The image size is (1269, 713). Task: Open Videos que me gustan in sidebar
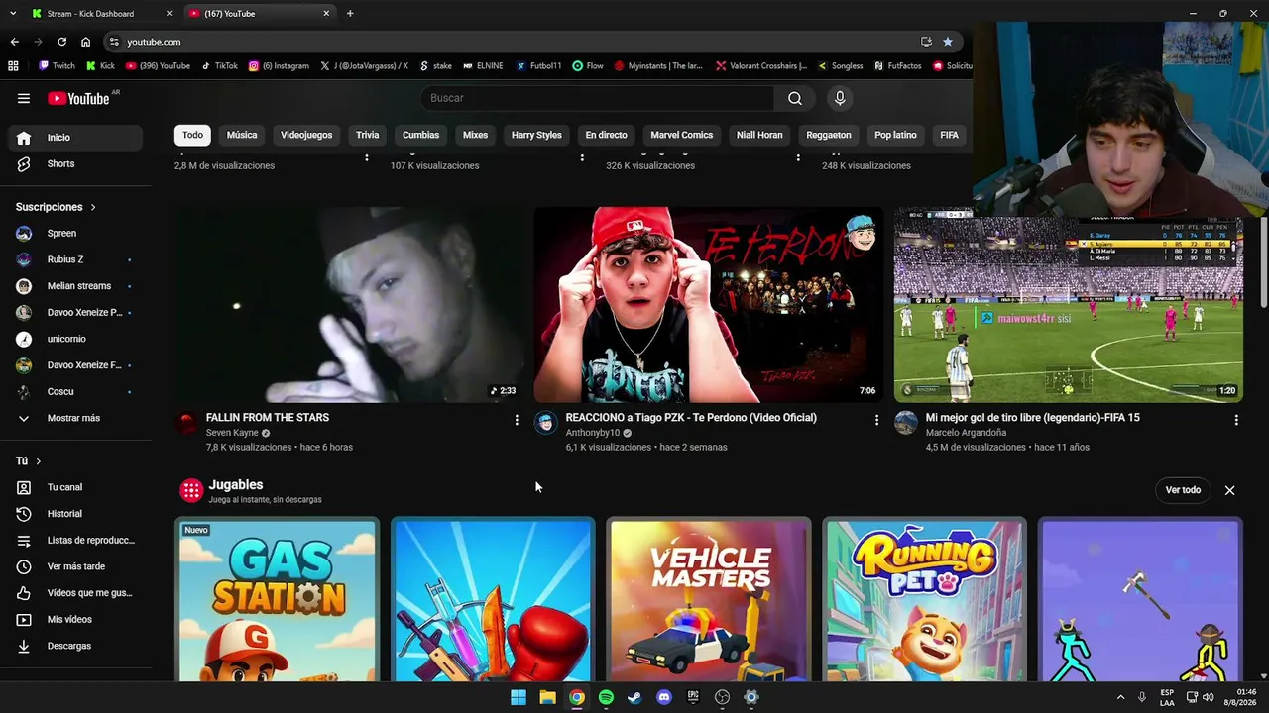(x=75, y=593)
